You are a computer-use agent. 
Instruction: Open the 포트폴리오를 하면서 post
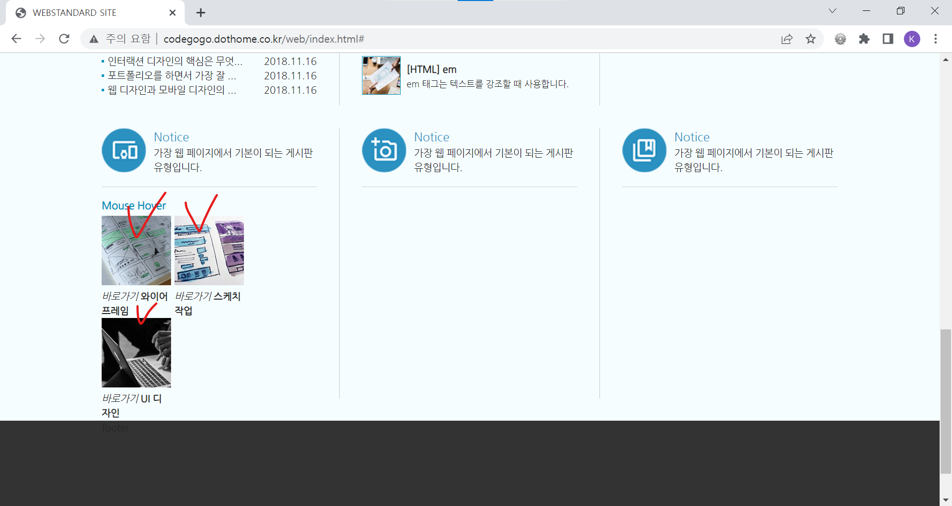coord(172,75)
